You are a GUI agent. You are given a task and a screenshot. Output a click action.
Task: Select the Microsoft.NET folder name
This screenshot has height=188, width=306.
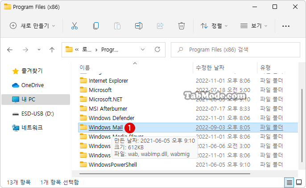(x=105, y=99)
